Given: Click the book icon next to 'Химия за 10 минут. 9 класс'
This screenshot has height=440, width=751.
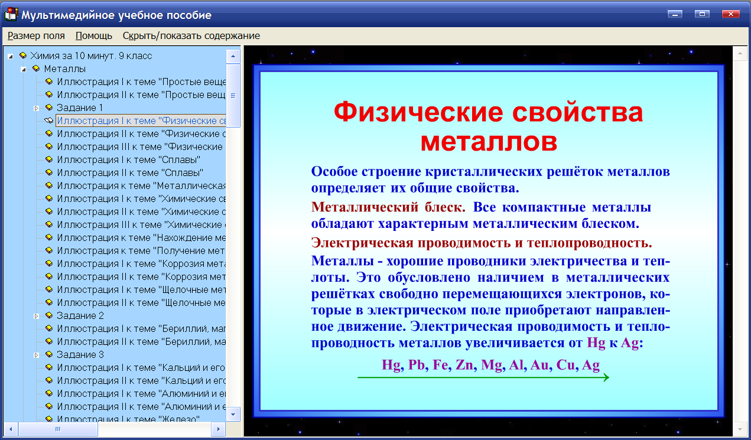Looking at the screenshot, I should pyautogui.click(x=24, y=57).
